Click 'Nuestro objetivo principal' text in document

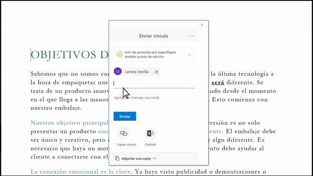tap(69, 123)
